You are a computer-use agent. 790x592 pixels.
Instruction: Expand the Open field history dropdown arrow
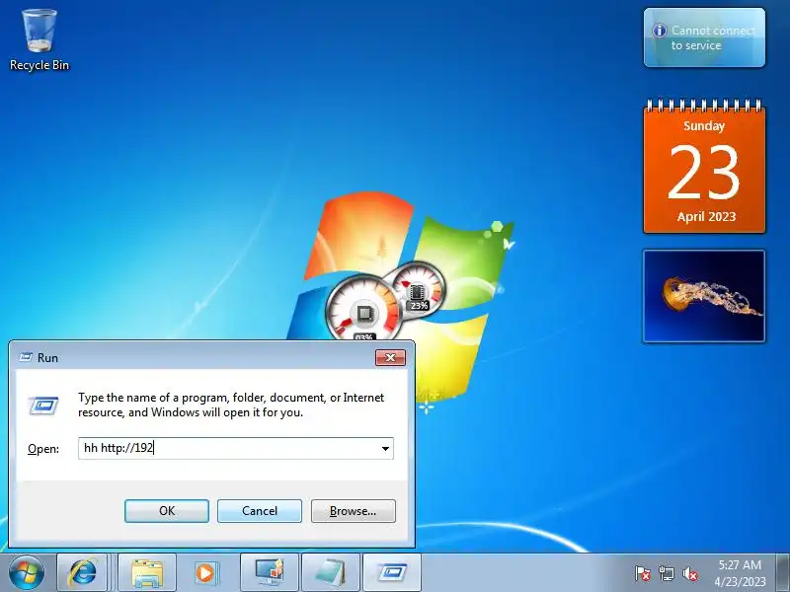point(385,449)
